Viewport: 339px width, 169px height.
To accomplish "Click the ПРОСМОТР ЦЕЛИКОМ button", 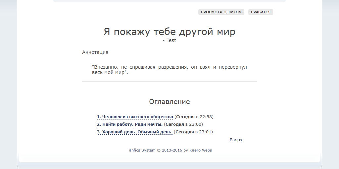I will coord(221,12).
